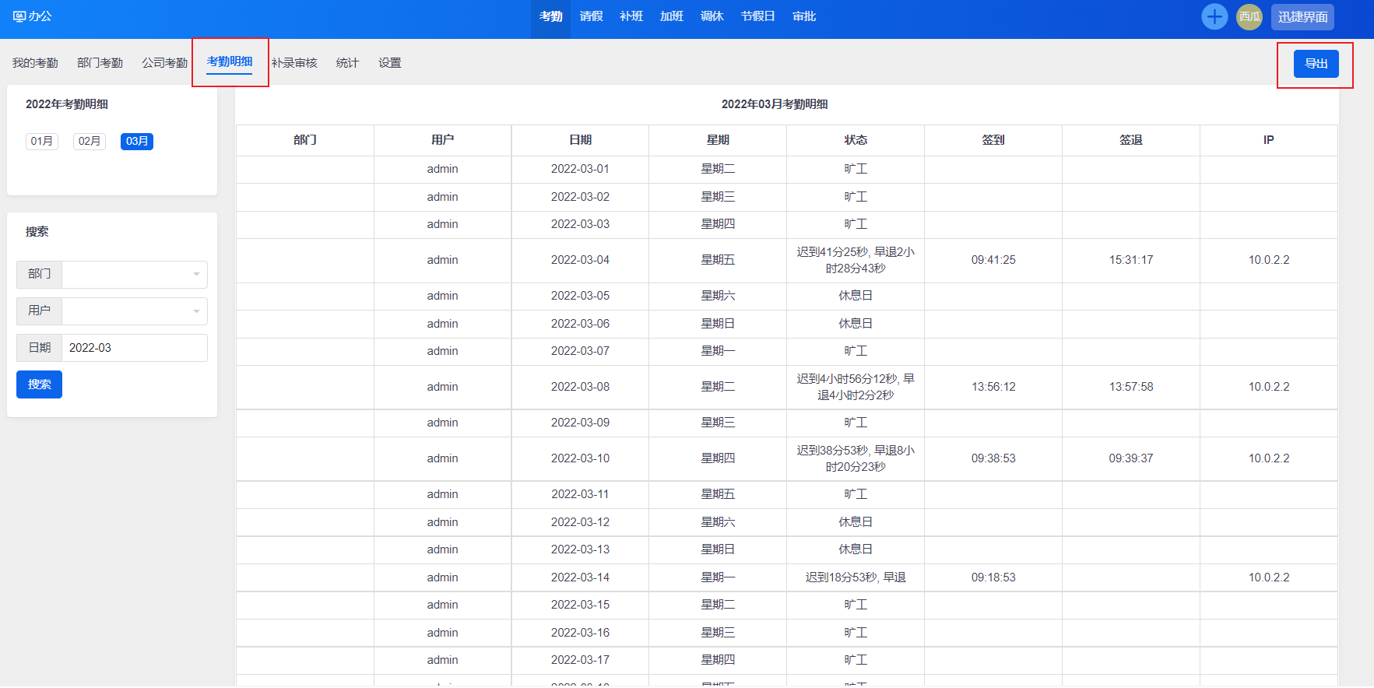Switch to the 我的考勤 tab
This screenshot has height=688, width=1374.
(35, 63)
